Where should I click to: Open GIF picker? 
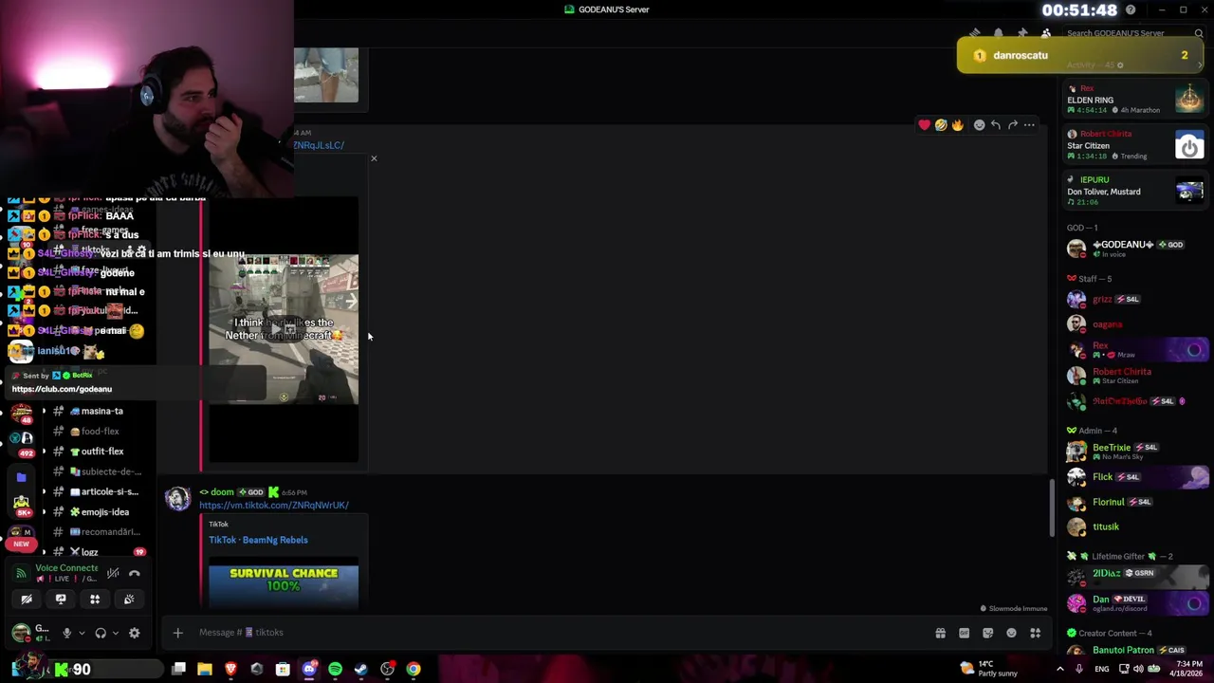point(965,633)
